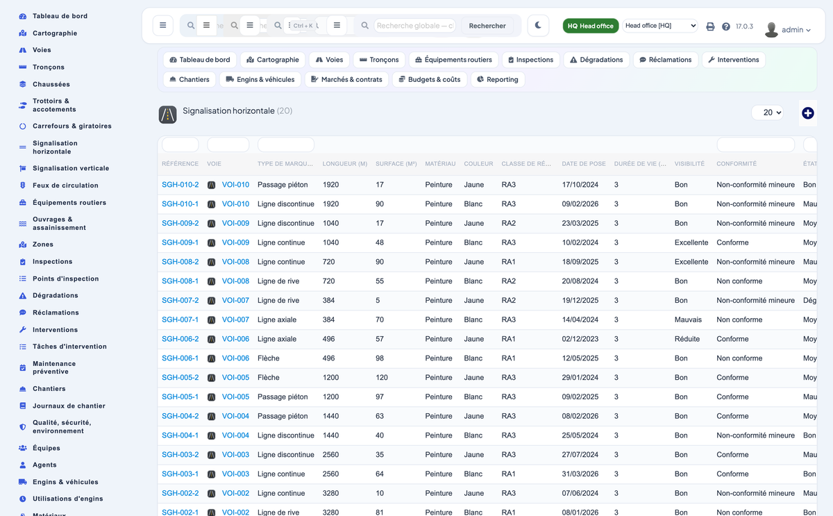Viewport: 833px width, 516px height.
Task: Open Utilisations d'engins in the sidebar
Action: coord(68,499)
